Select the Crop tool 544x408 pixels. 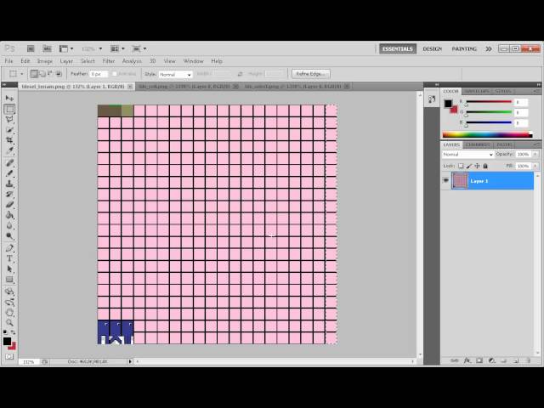tap(9, 140)
